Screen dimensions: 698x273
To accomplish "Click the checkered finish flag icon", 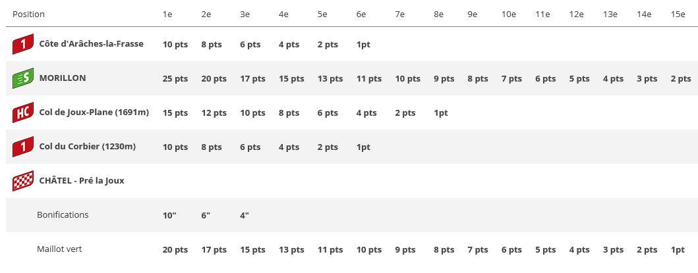I will (23, 181).
